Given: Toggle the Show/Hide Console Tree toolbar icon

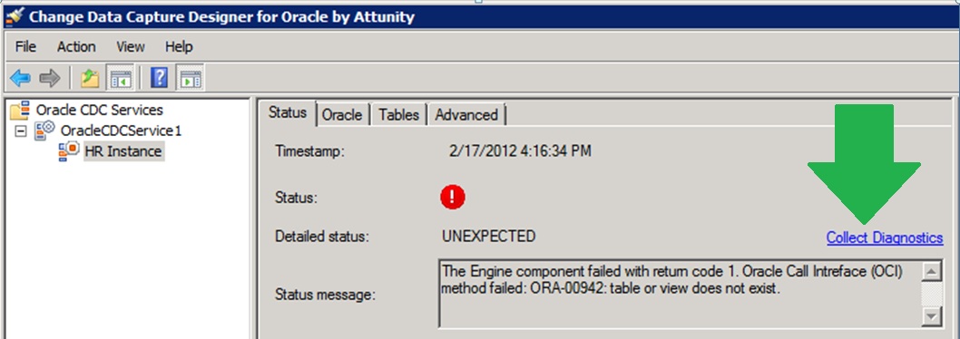Looking at the screenshot, I should [x=121, y=78].
